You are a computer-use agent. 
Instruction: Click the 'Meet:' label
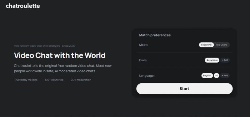(143, 45)
